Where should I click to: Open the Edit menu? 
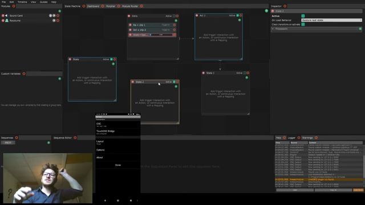click(11, 2)
